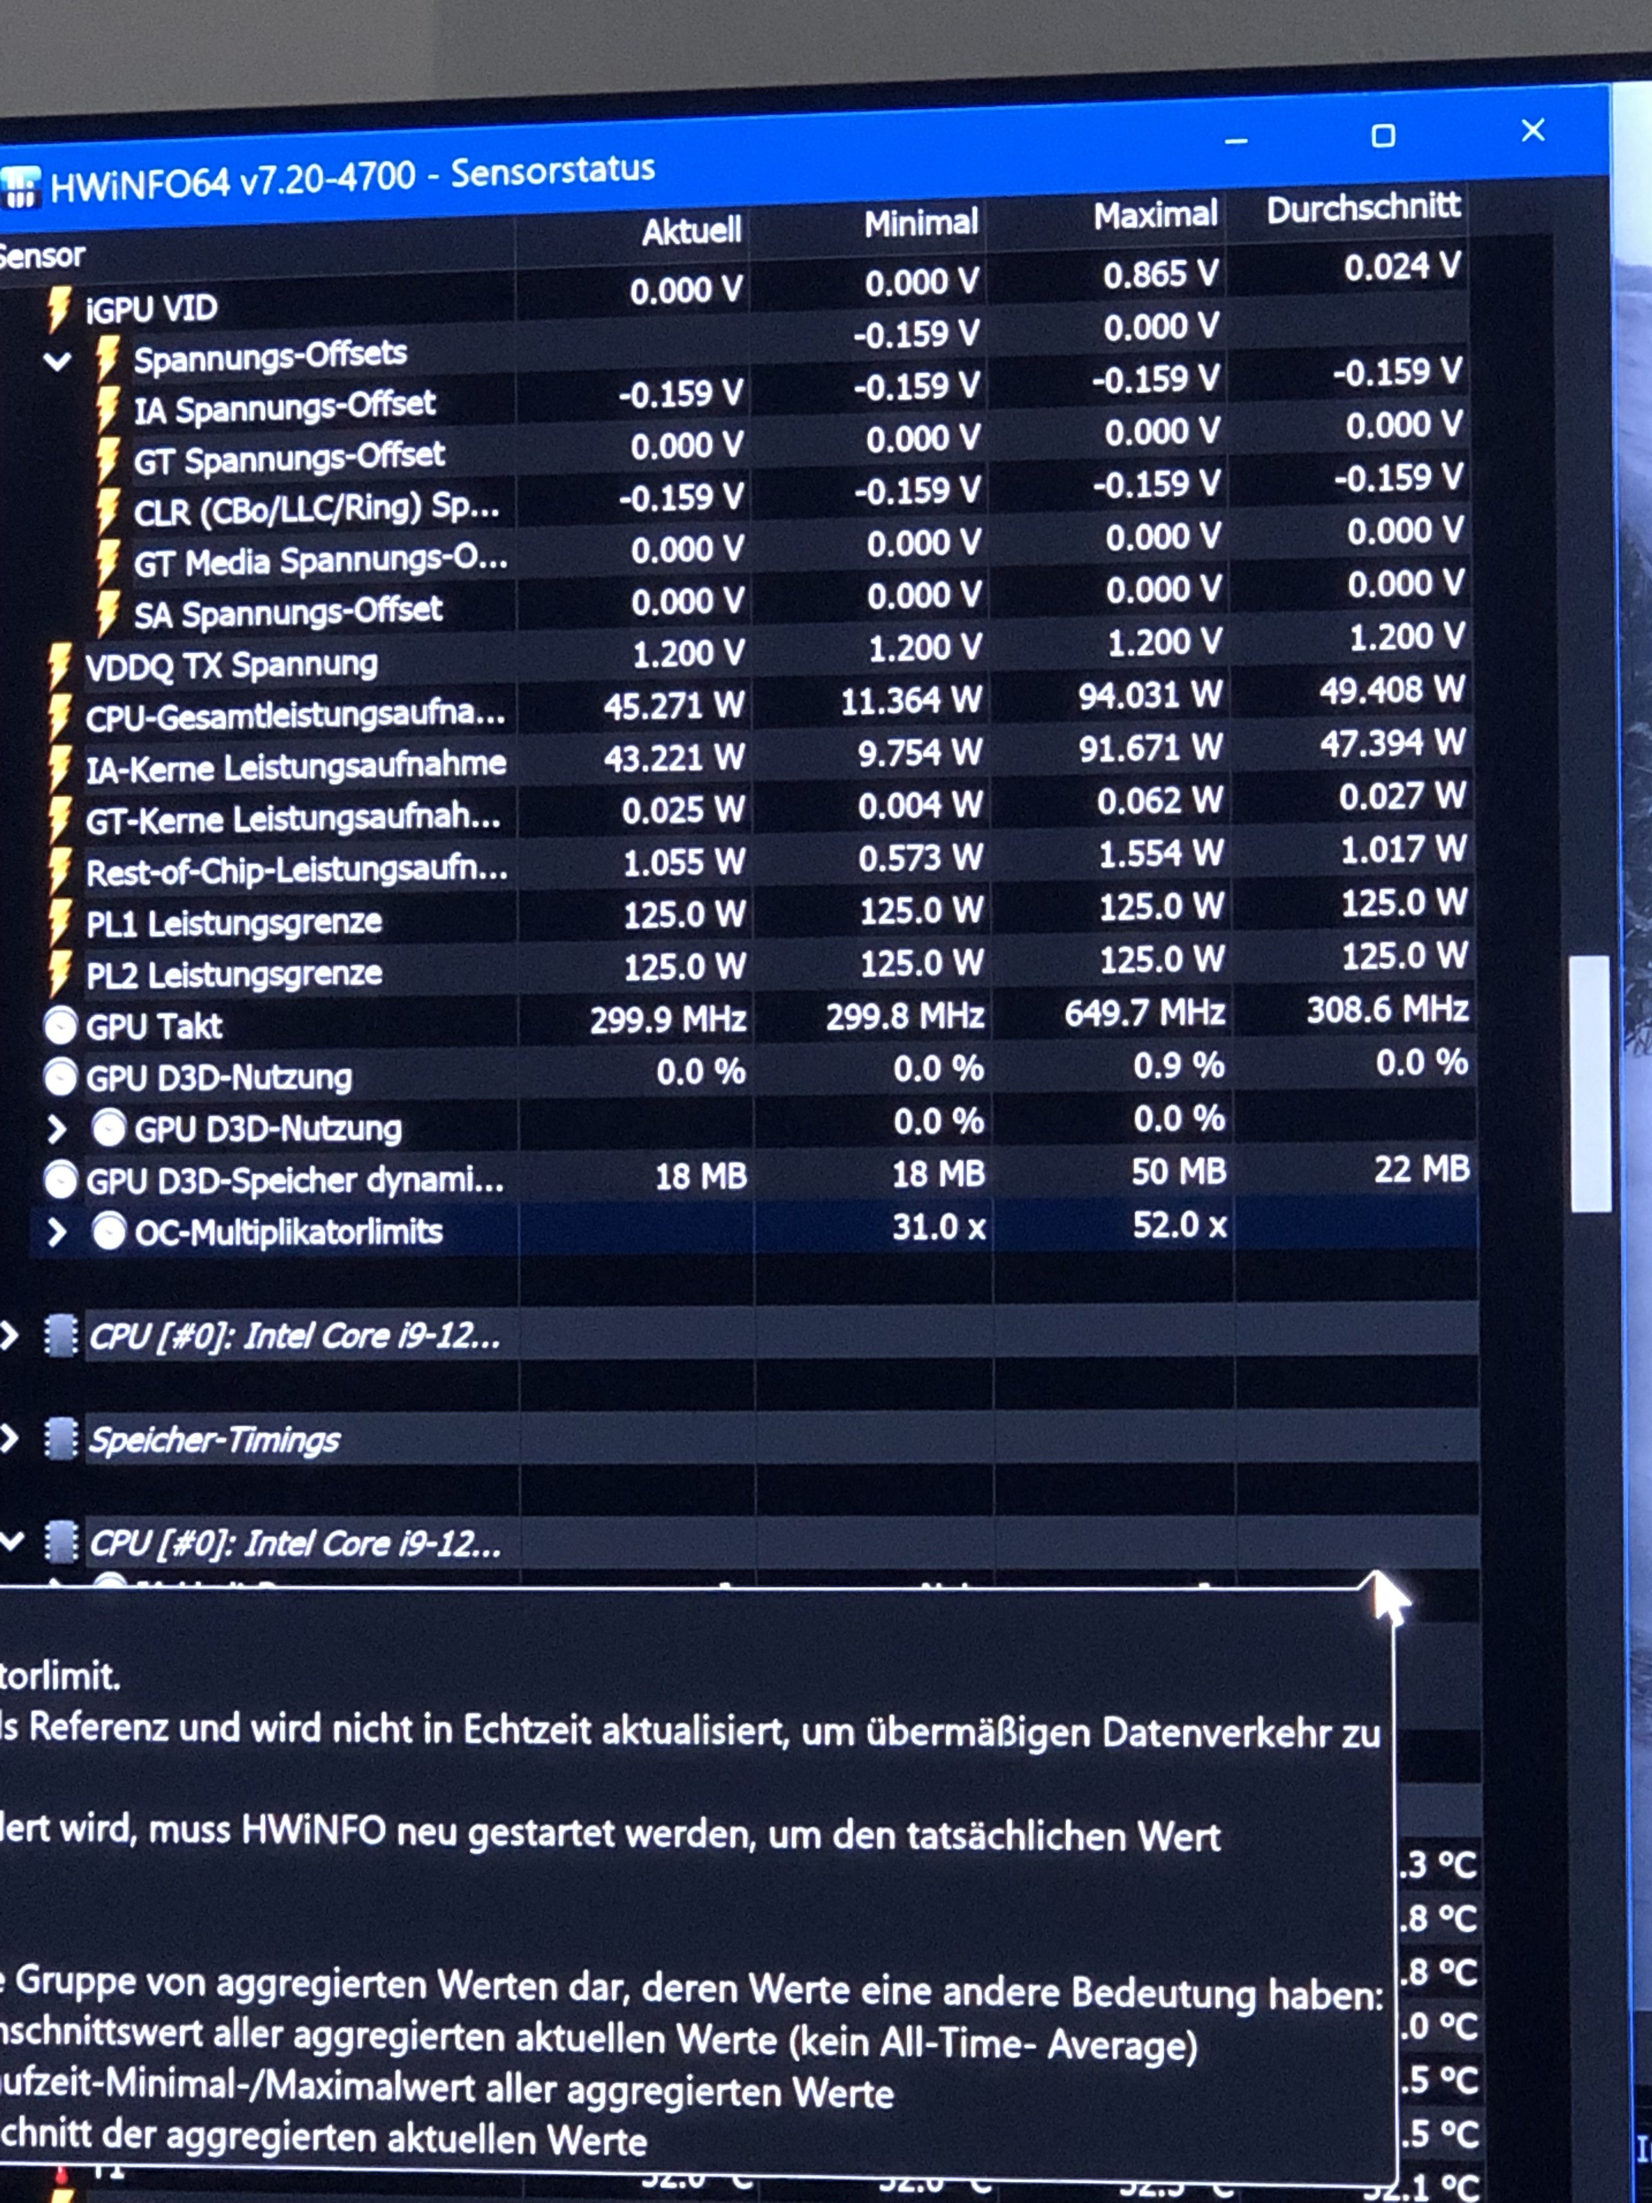Viewport: 1652px width, 2203px height.
Task: Click chip icon next to Speicher-Timings
Action: click(x=61, y=1440)
